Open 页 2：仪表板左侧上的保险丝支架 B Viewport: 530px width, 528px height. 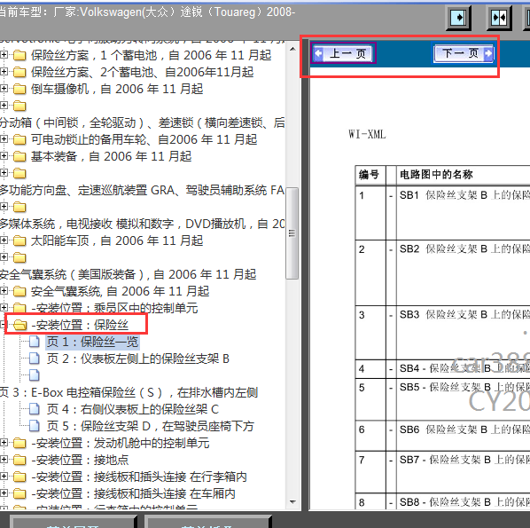pyautogui.click(x=138, y=359)
